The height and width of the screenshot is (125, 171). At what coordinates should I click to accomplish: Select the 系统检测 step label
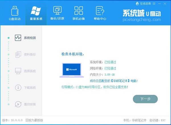point(30,38)
